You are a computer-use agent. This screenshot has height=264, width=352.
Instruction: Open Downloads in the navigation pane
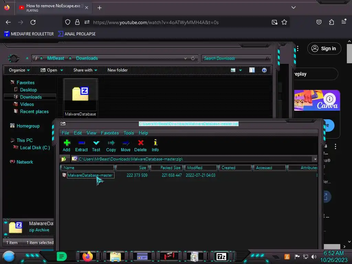pos(31,97)
